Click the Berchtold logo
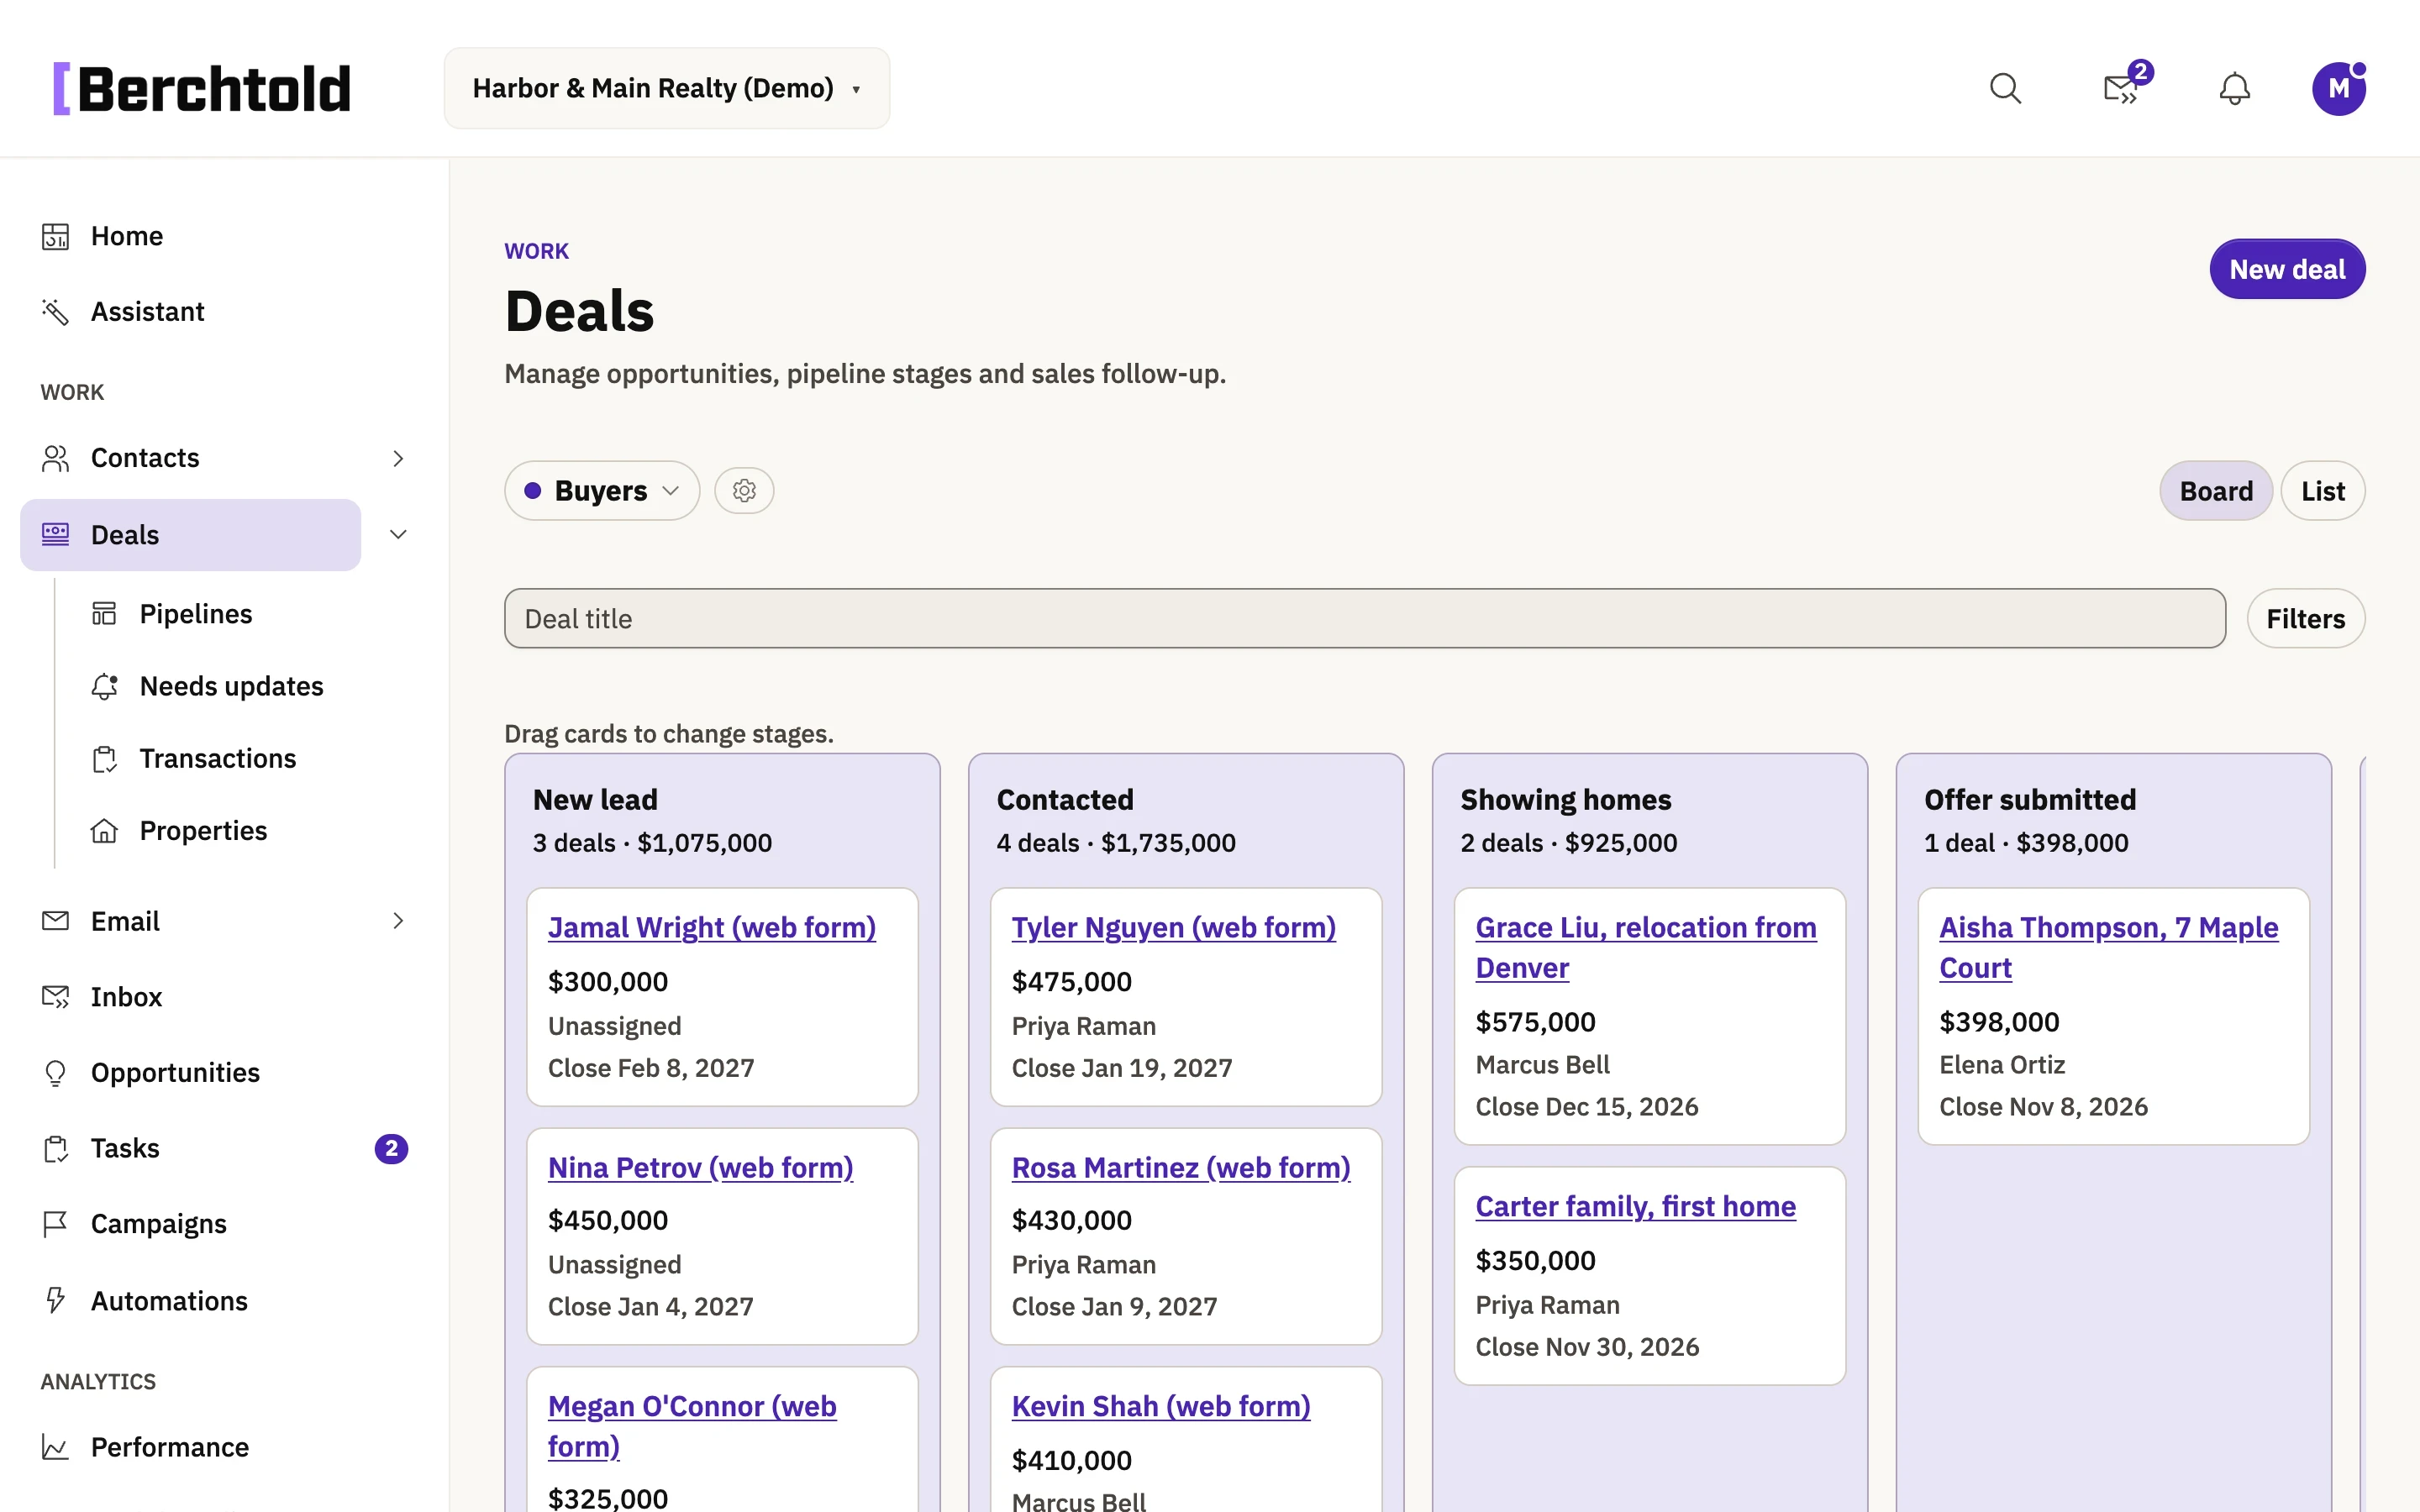 202,89
